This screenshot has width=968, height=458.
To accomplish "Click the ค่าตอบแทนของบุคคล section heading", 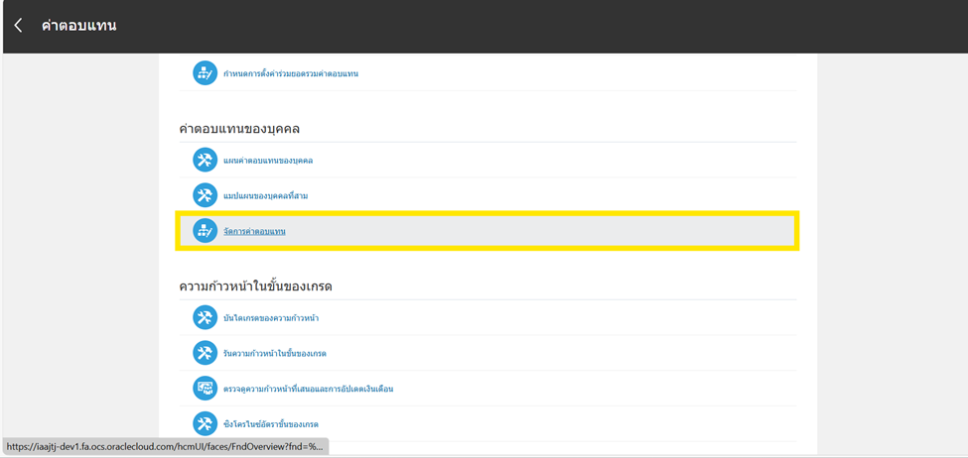I will [x=239, y=129].
